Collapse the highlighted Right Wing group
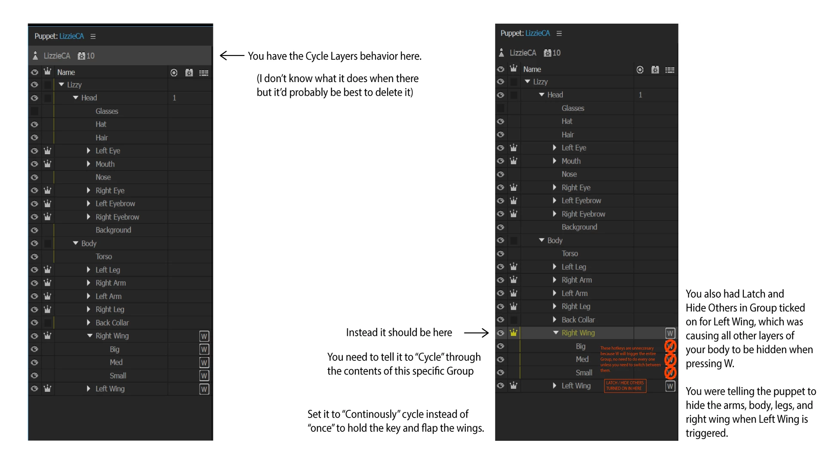This screenshot has width=825, height=464. [556, 333]
